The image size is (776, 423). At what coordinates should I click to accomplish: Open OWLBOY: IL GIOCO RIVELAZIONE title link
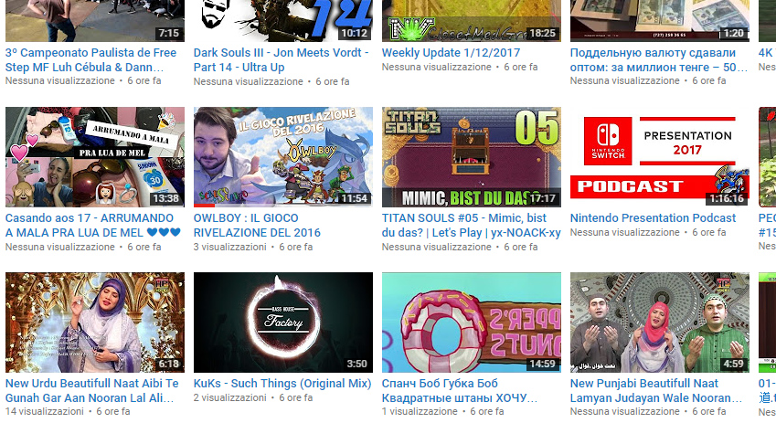(257, 225)
